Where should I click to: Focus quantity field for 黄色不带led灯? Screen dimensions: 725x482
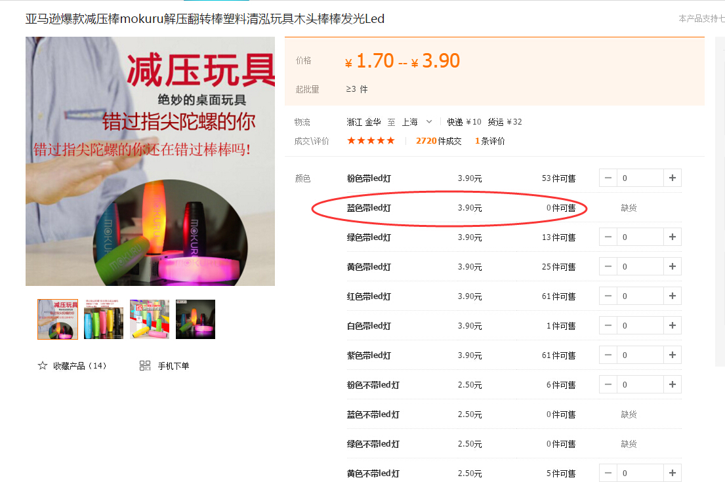pos(640,473)
